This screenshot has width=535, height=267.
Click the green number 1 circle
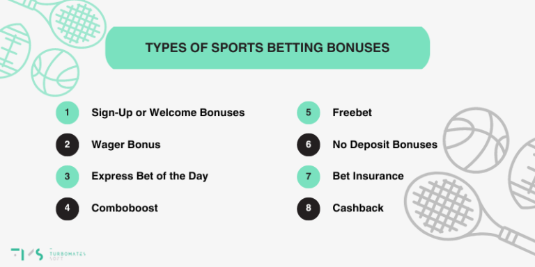tap(67, 113)
